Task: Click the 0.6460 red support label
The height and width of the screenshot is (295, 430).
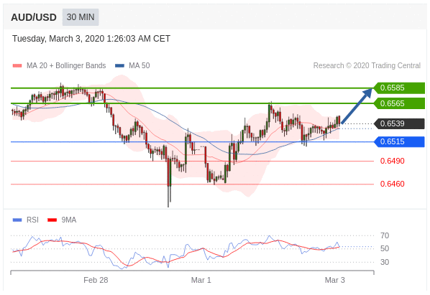Action: (x=392, y=184)
